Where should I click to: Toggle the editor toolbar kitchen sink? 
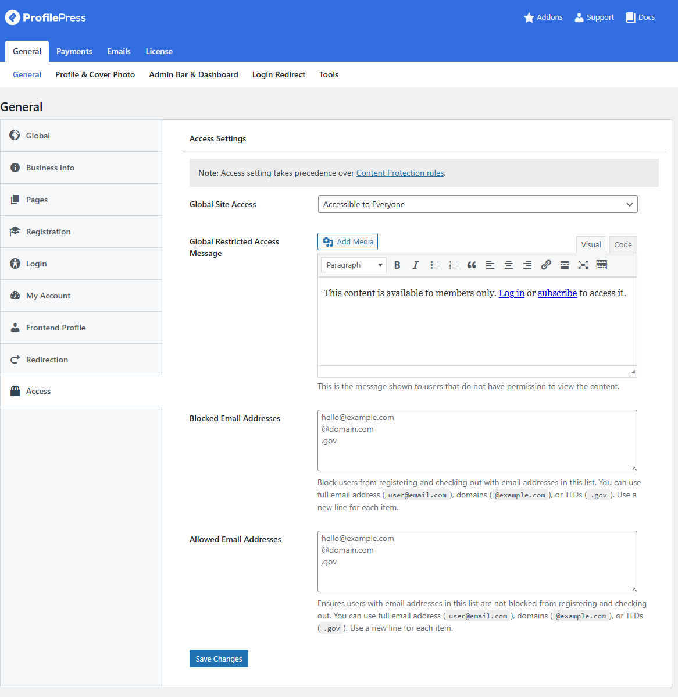[602, 265]
